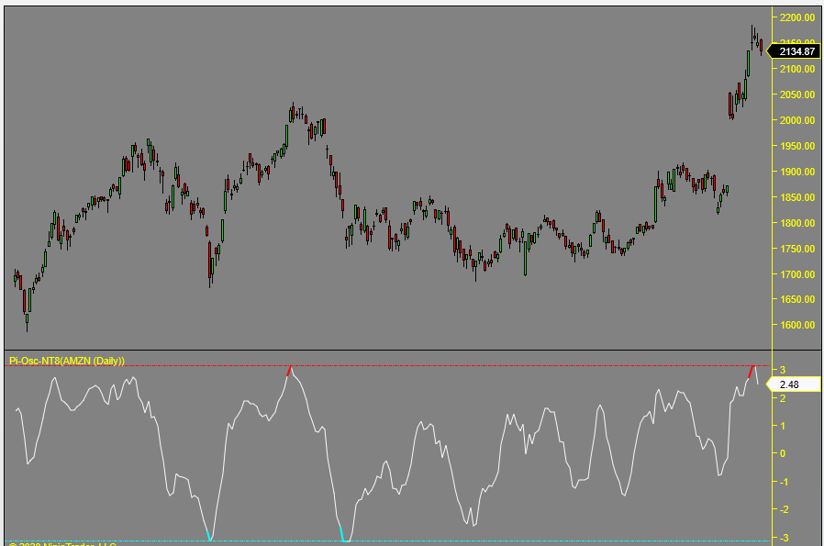Click the oscillator axis label 0
The width and height of the screenshot is (824, 546).
coord(782,453)
